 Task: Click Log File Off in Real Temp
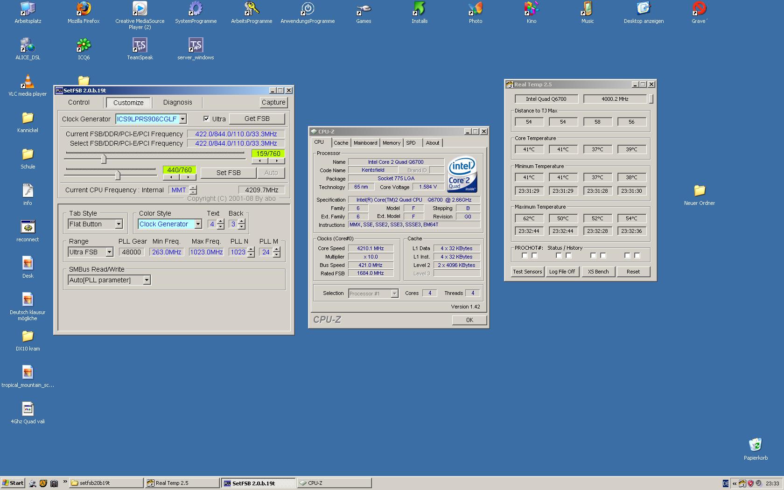pos(562,272)
